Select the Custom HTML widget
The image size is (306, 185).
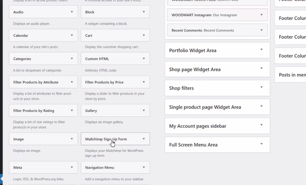[97, 59]
